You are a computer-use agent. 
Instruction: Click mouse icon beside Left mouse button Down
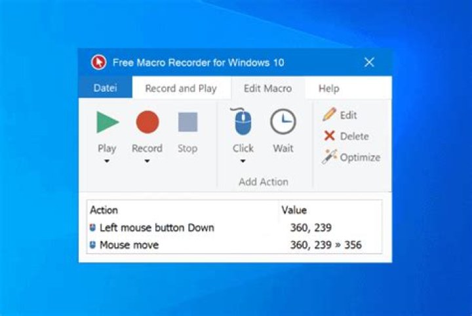coord(92,227)
